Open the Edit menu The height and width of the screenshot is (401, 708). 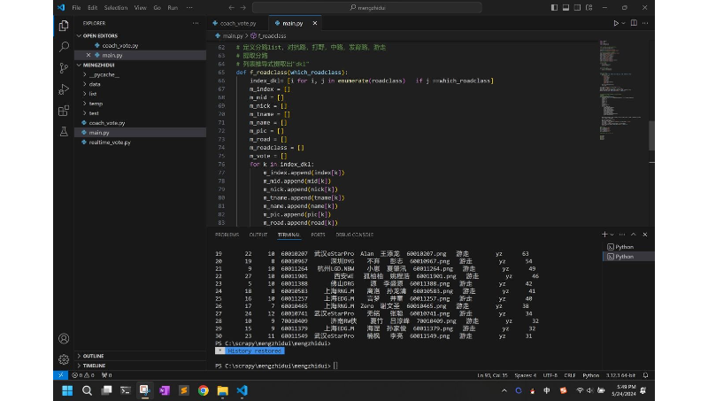[x=93, y=8]
